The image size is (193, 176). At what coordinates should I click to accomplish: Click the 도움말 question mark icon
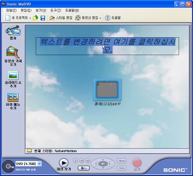[107, 18]
